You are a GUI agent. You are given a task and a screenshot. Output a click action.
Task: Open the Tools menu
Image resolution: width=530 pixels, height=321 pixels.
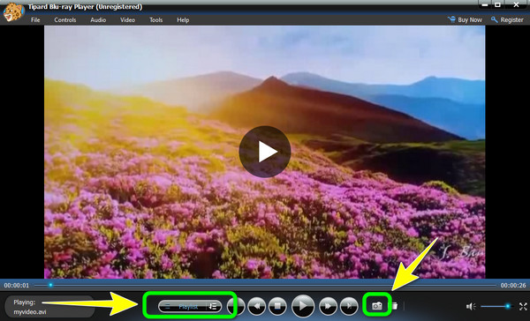[x=155, y=20]
